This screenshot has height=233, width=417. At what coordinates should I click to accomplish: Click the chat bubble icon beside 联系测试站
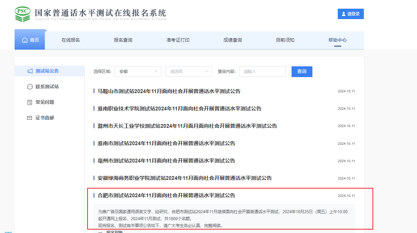pos(30,87)
